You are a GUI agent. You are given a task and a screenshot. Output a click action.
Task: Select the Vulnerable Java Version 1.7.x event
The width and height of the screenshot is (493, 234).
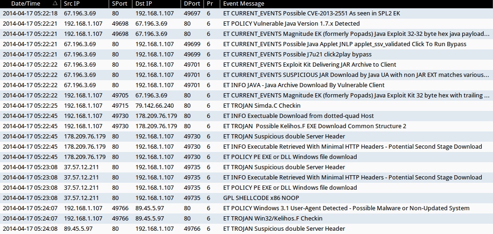291,24
